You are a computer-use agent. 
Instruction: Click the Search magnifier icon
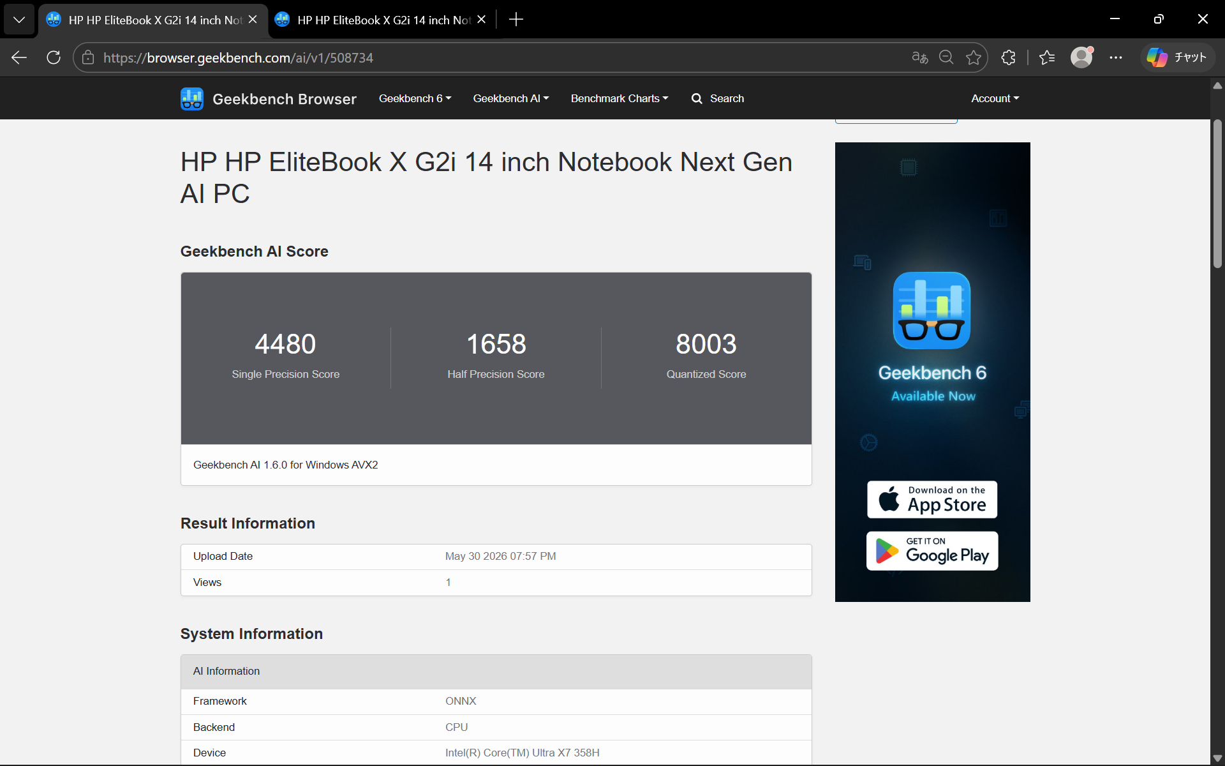(697, 98)
